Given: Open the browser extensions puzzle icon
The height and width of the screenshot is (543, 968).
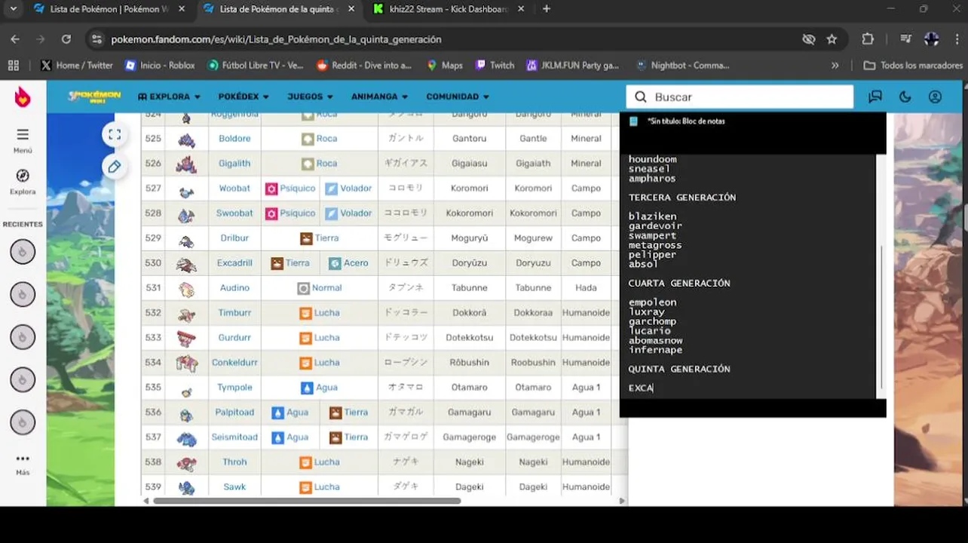Looking at the screenshot, I should pyautogui.click(x=868, y=39).
